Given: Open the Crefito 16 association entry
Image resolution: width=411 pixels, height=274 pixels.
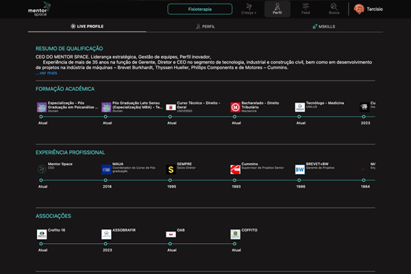Looking at the screenshot, I should coord(55,232).
